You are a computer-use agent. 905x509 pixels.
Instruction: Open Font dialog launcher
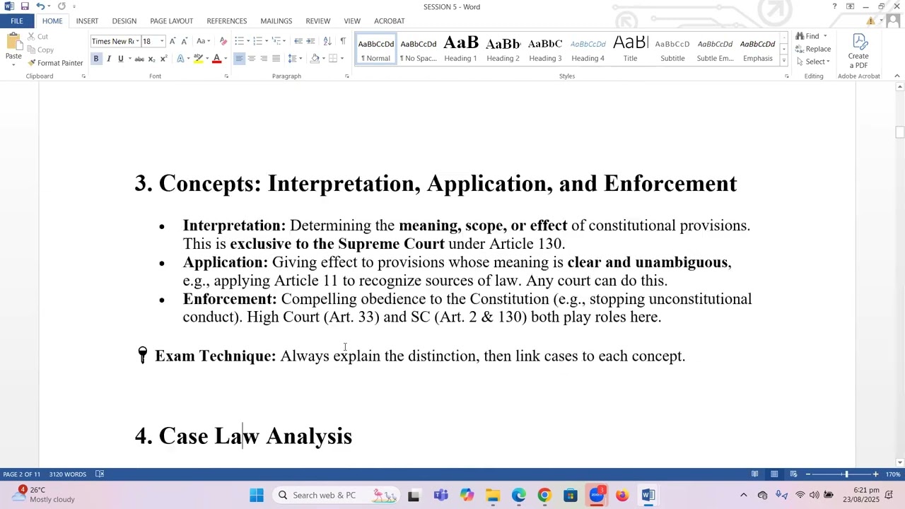coord(226,76)
